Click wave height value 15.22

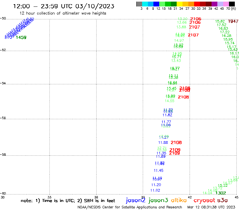coord(223,185)
